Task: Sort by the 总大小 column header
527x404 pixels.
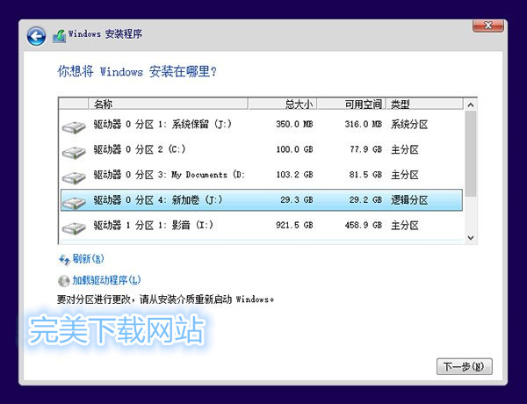Action: (282, 104)
